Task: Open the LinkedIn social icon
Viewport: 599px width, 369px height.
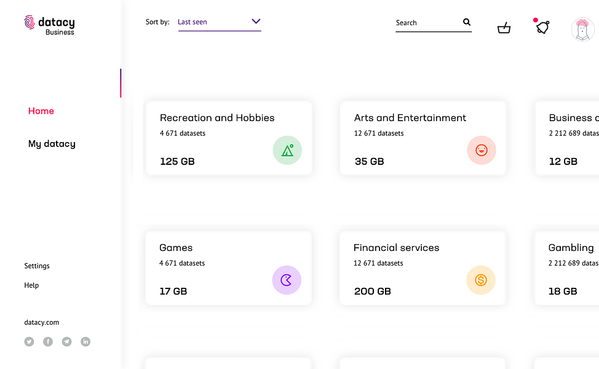Action: [85, 342]
